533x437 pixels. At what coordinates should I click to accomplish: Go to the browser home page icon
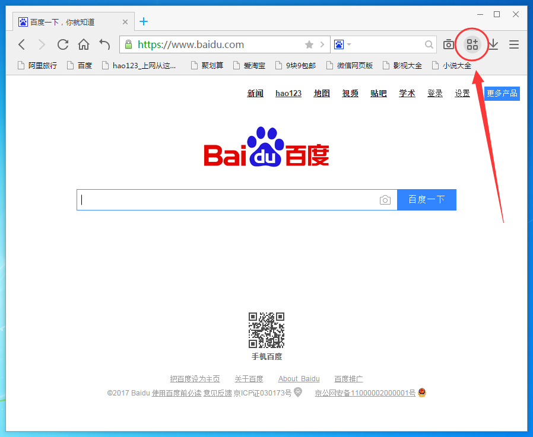pyautogui.click(x=84, y=44)
